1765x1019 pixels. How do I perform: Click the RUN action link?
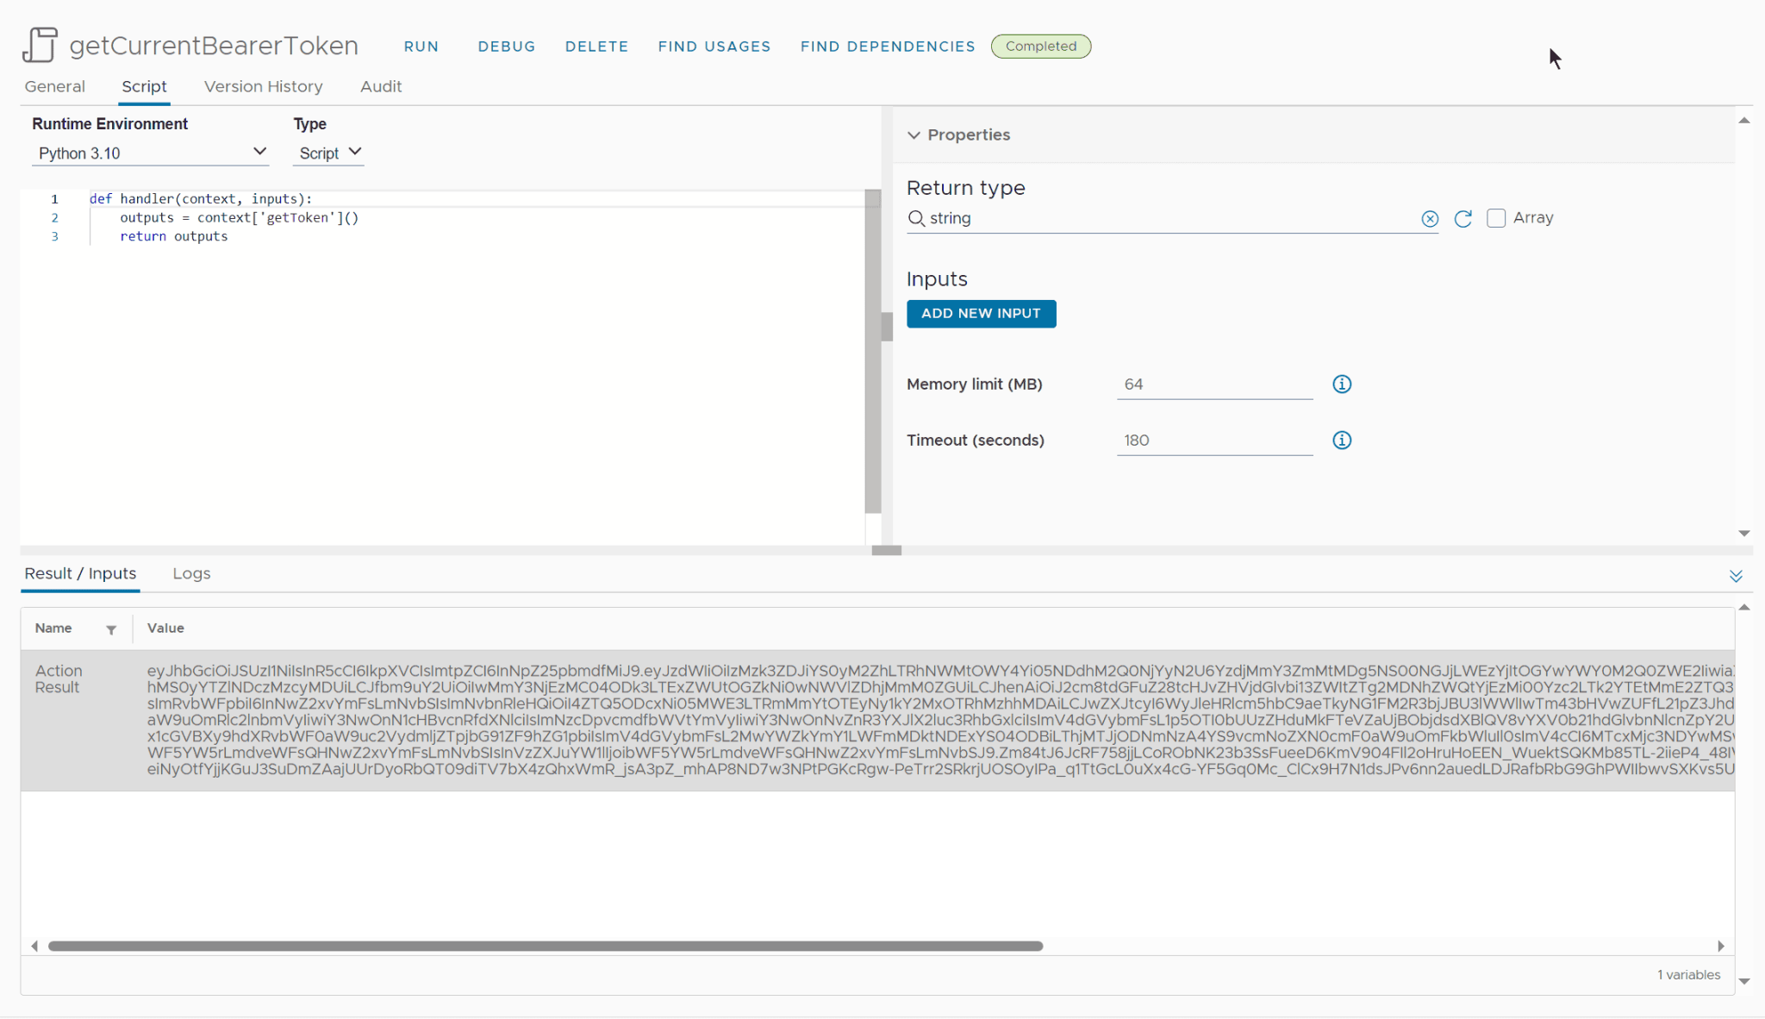[421, 47]
